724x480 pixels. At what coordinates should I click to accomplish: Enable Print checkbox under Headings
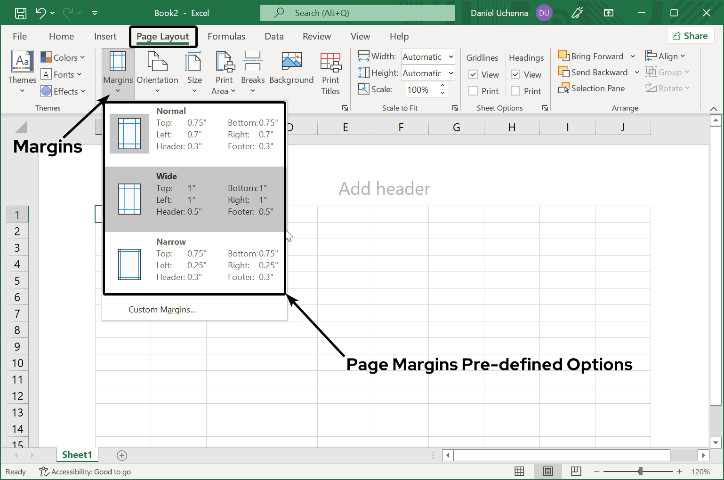pyautogui.click(x=515, y=91)
